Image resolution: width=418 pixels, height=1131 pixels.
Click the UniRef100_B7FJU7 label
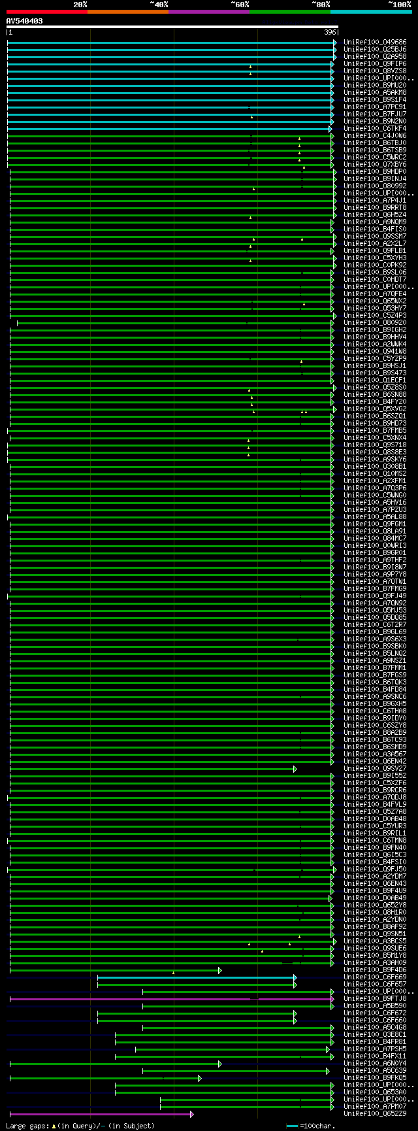pos(375,114)
